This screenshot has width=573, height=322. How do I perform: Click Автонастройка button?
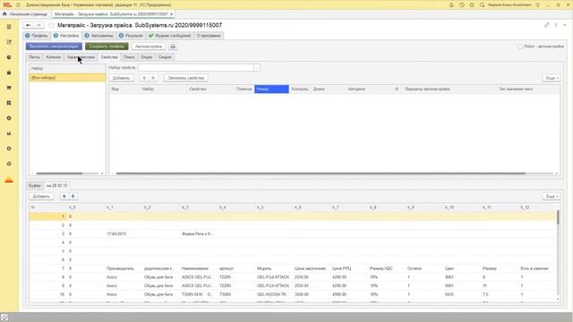149,47
